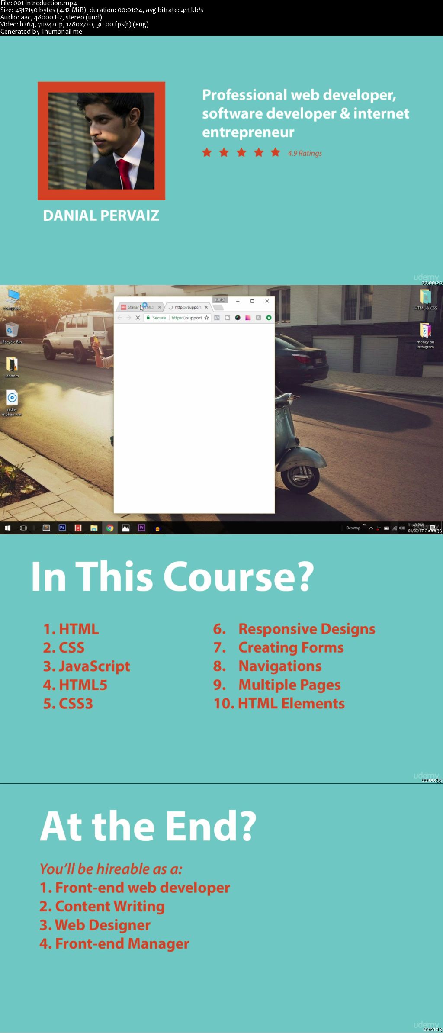Screen dimensions: 443x1033
Task: Bookmark page with the star icon
Action: click(207, 318)
